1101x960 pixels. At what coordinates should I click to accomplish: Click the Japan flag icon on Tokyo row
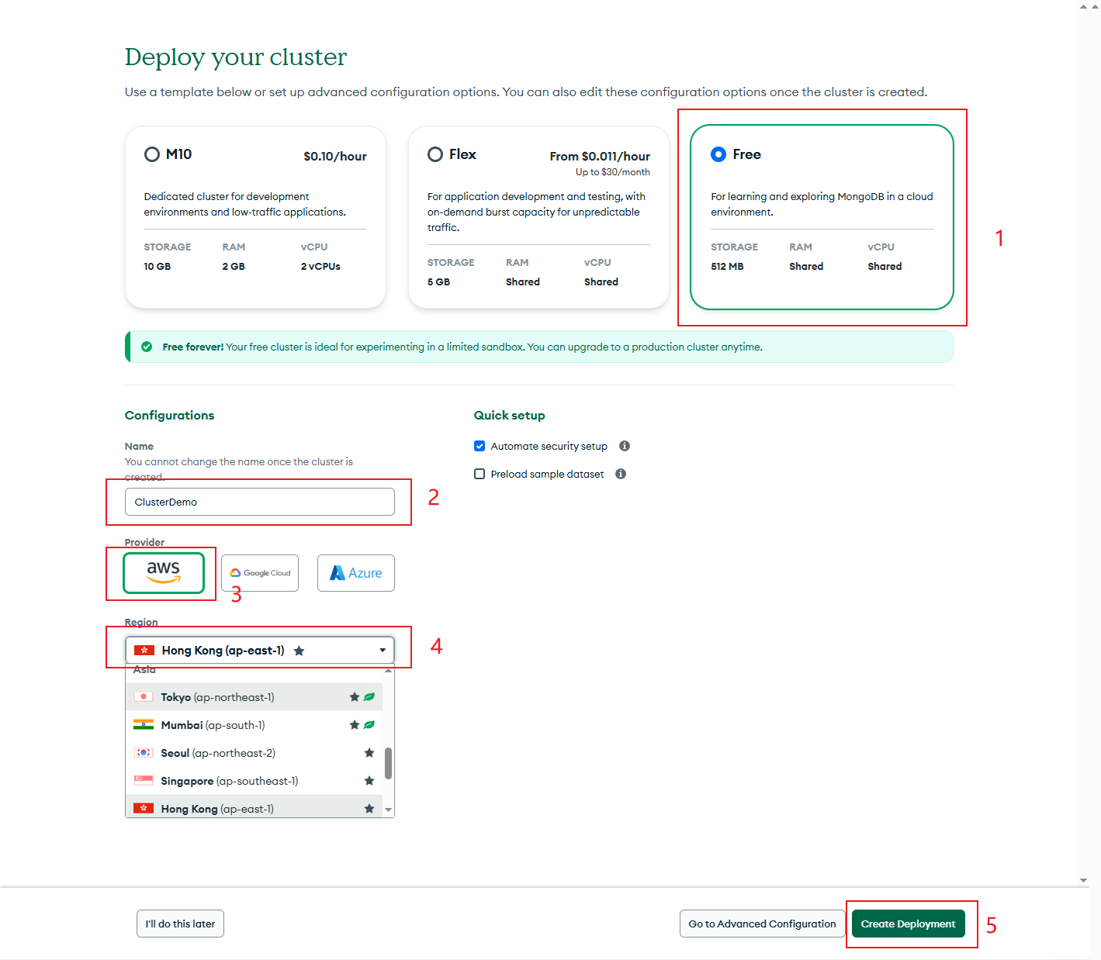click(144, 697)
